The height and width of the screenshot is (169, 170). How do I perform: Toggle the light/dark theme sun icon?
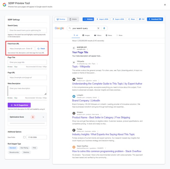[x=165, y=5]
